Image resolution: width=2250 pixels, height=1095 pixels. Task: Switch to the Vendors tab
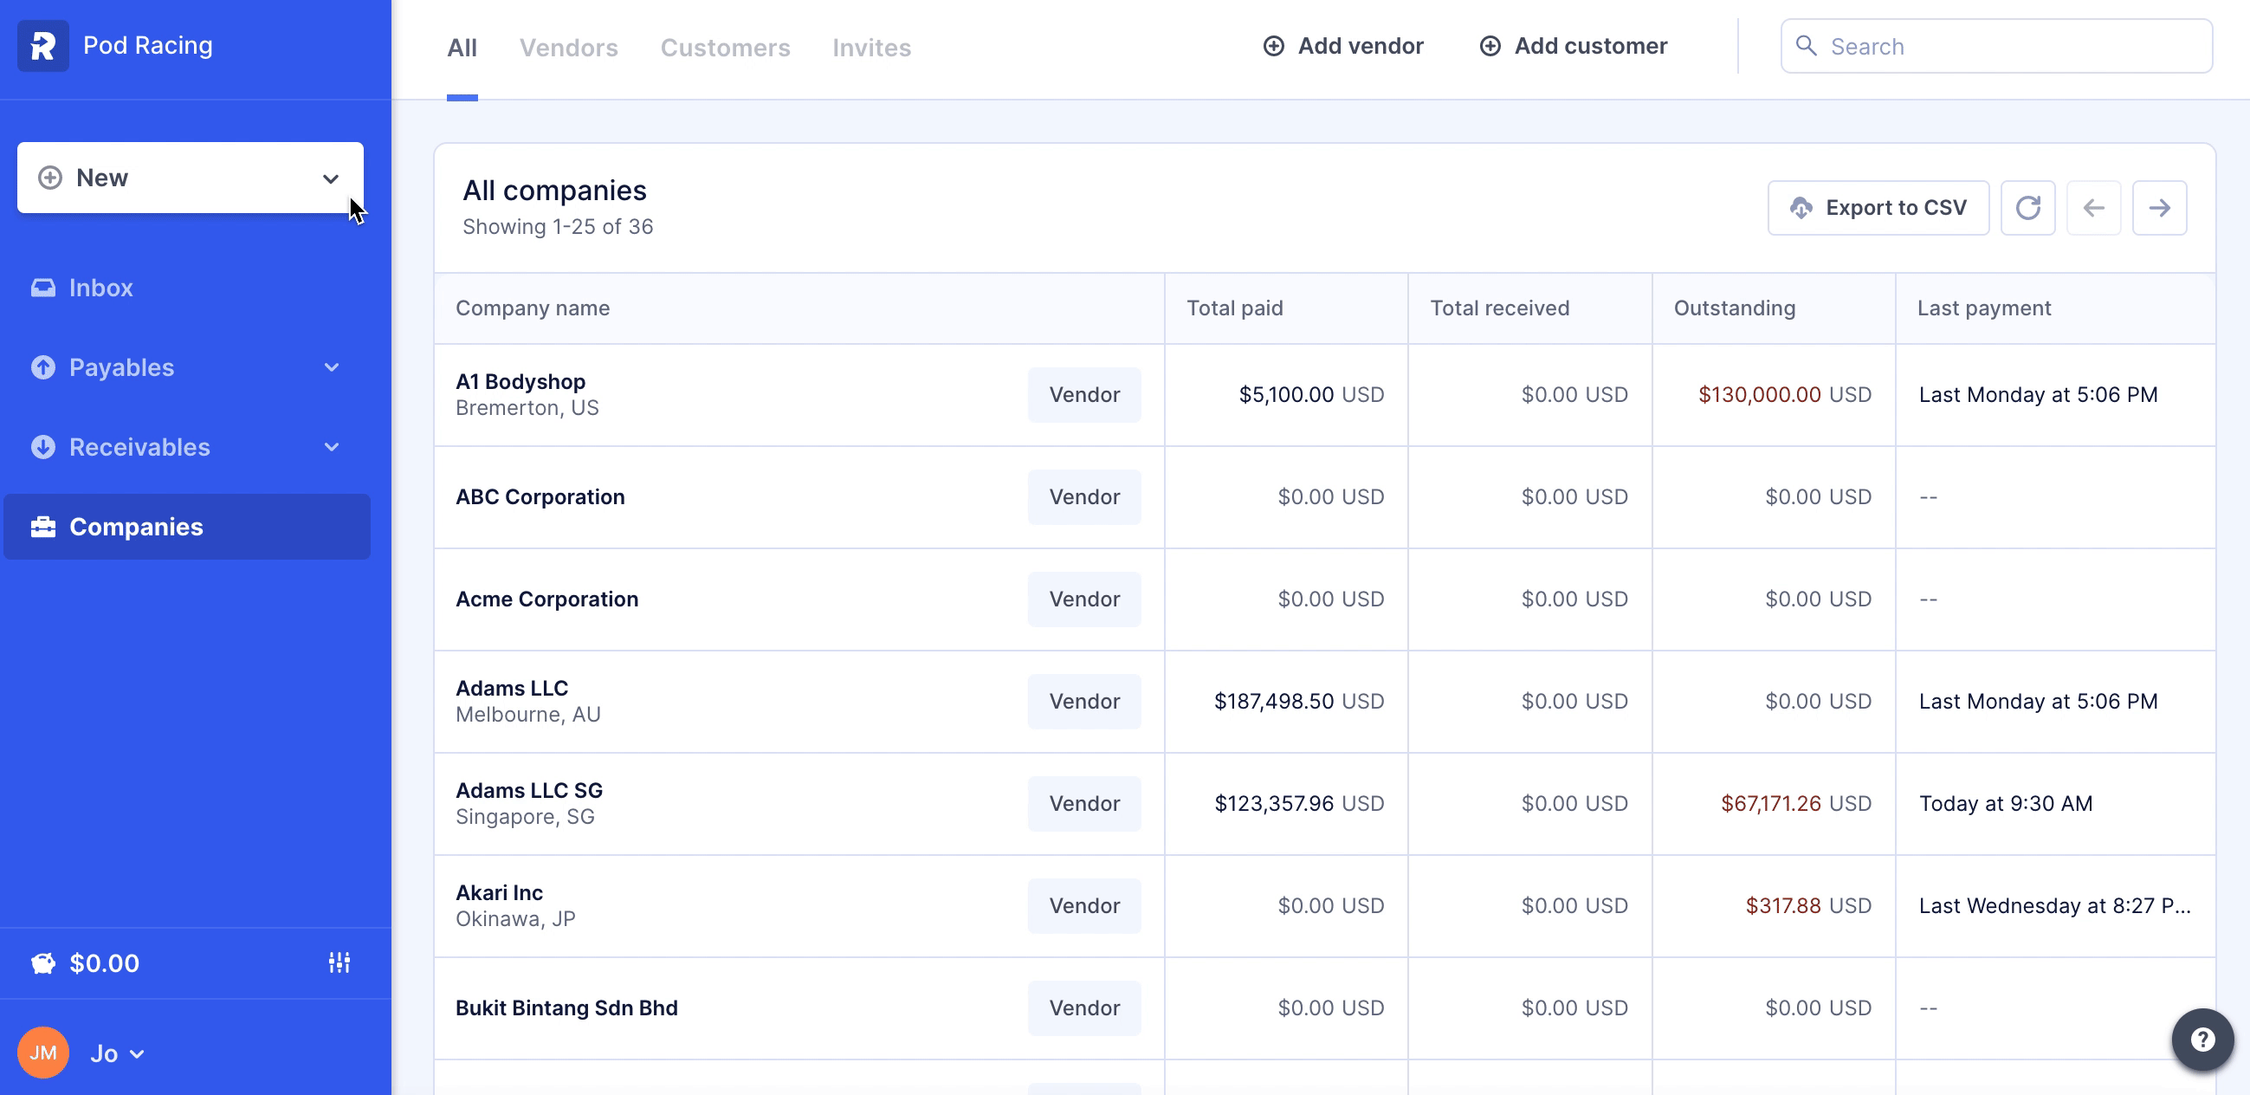coord(569,47)
